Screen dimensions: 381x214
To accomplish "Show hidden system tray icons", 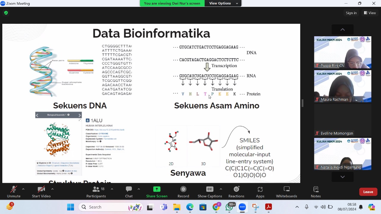I will click(297, 207).
